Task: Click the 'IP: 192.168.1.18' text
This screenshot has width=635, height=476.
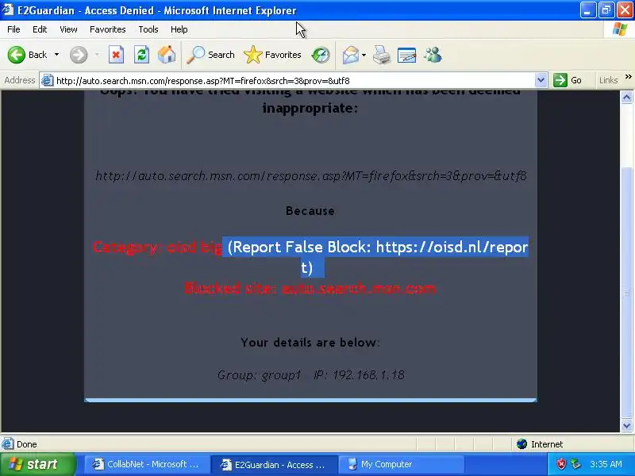Action: [360, 374]
